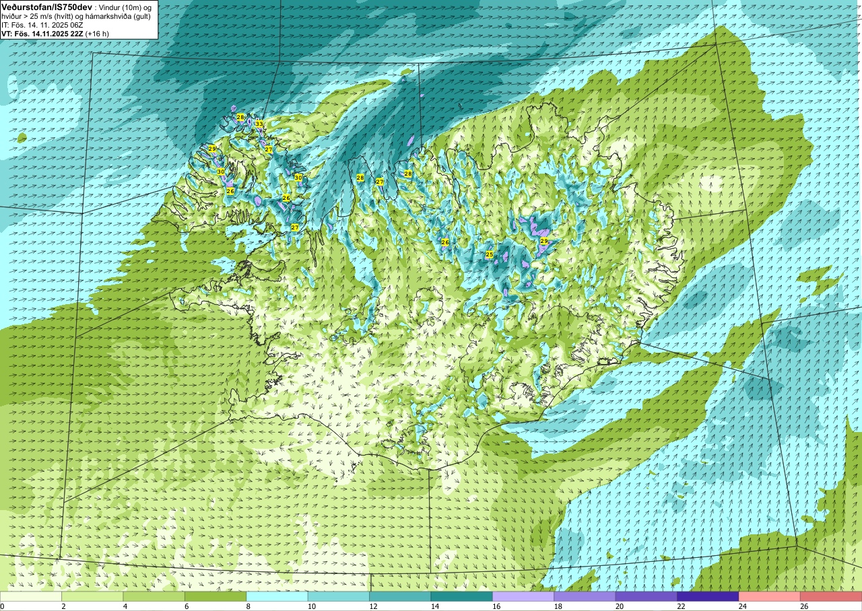Click the salmon red 26+ m/s legend swatch
862x611 pixels.
(x=831, y=596)
